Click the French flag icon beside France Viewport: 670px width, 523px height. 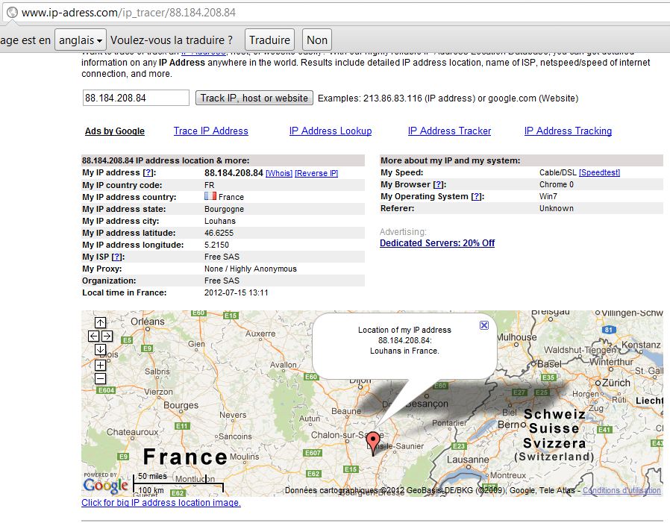point(210,196)
